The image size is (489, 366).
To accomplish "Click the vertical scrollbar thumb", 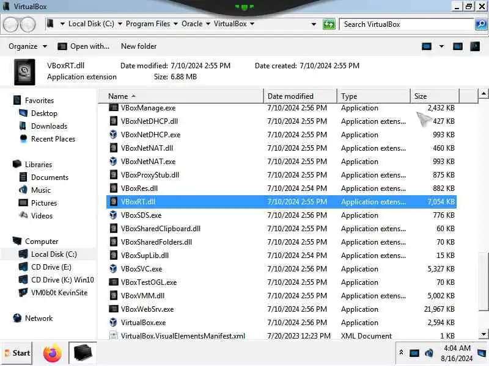I will tap(483, 282).
